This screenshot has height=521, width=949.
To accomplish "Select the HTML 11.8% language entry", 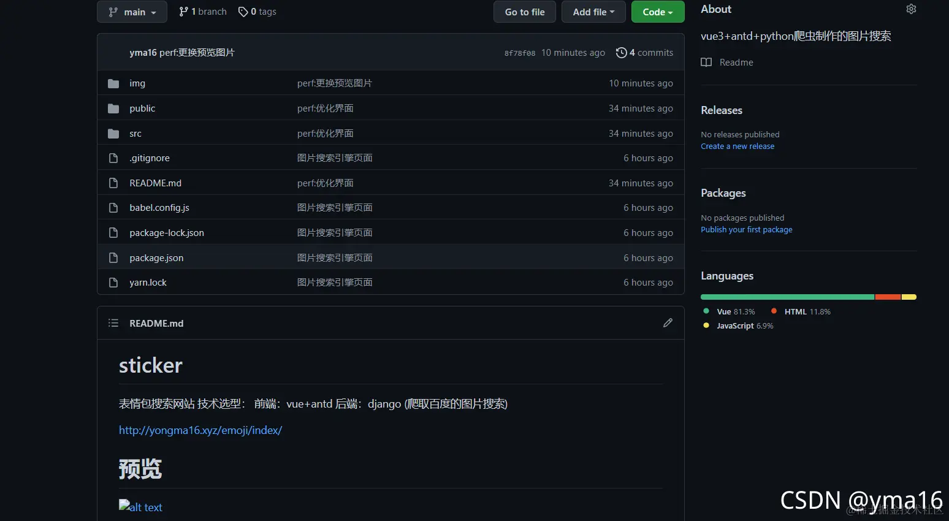I will pyautogui.click(x=801, y=311).
